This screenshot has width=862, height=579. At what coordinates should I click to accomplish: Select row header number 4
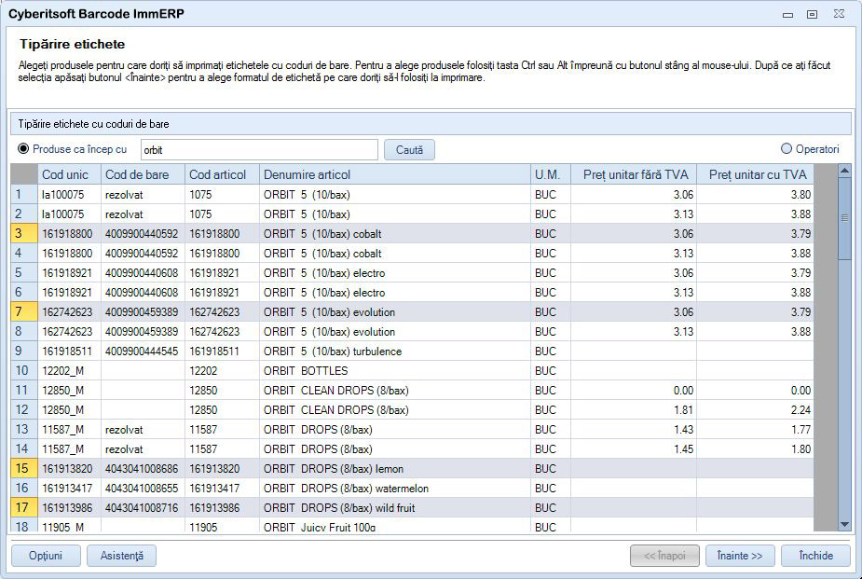pos(24,253)
